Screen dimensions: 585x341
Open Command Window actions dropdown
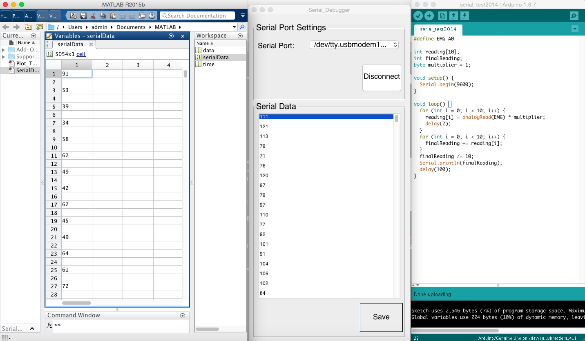(183, 315)
